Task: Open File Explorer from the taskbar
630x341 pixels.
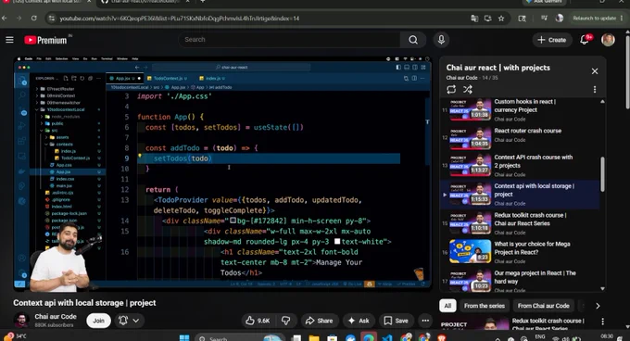Action: coord(314,338)
